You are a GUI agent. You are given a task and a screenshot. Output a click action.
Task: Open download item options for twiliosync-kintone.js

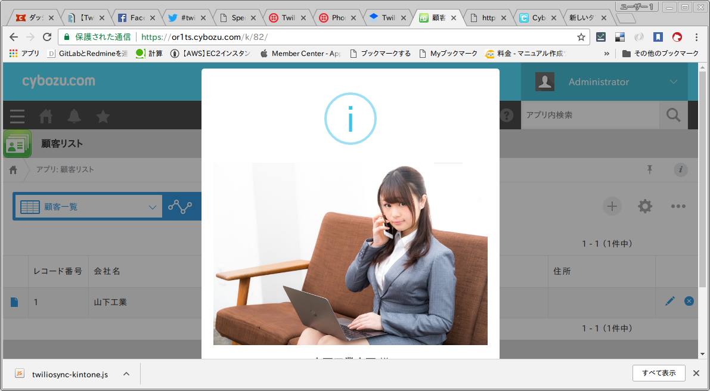click(x=126, y=374)
